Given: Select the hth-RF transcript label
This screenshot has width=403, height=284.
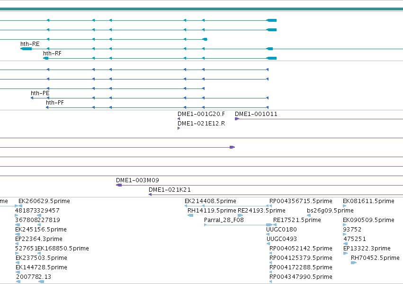Looking at the screenshot, I should [x=52, y=53].
